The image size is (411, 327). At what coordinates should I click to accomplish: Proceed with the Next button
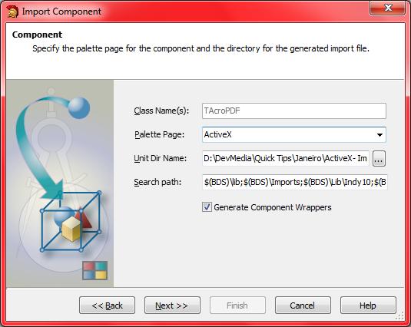[172, 306]
